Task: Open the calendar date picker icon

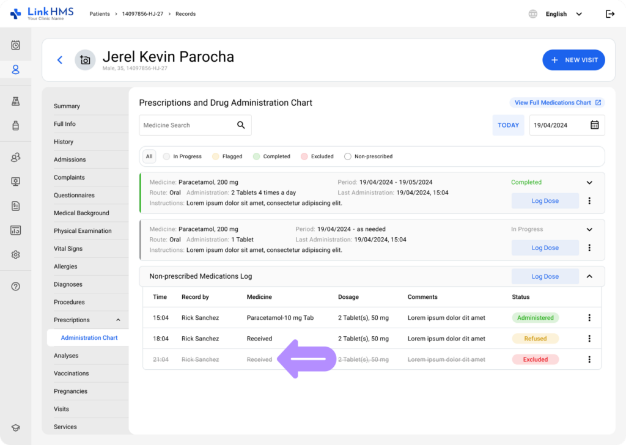Action: tap(594, 125)
